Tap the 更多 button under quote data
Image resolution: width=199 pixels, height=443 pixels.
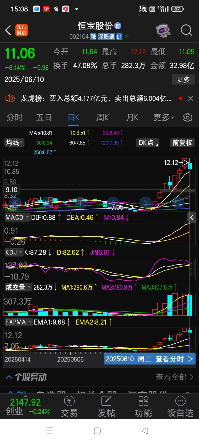[x=183, y=79]
